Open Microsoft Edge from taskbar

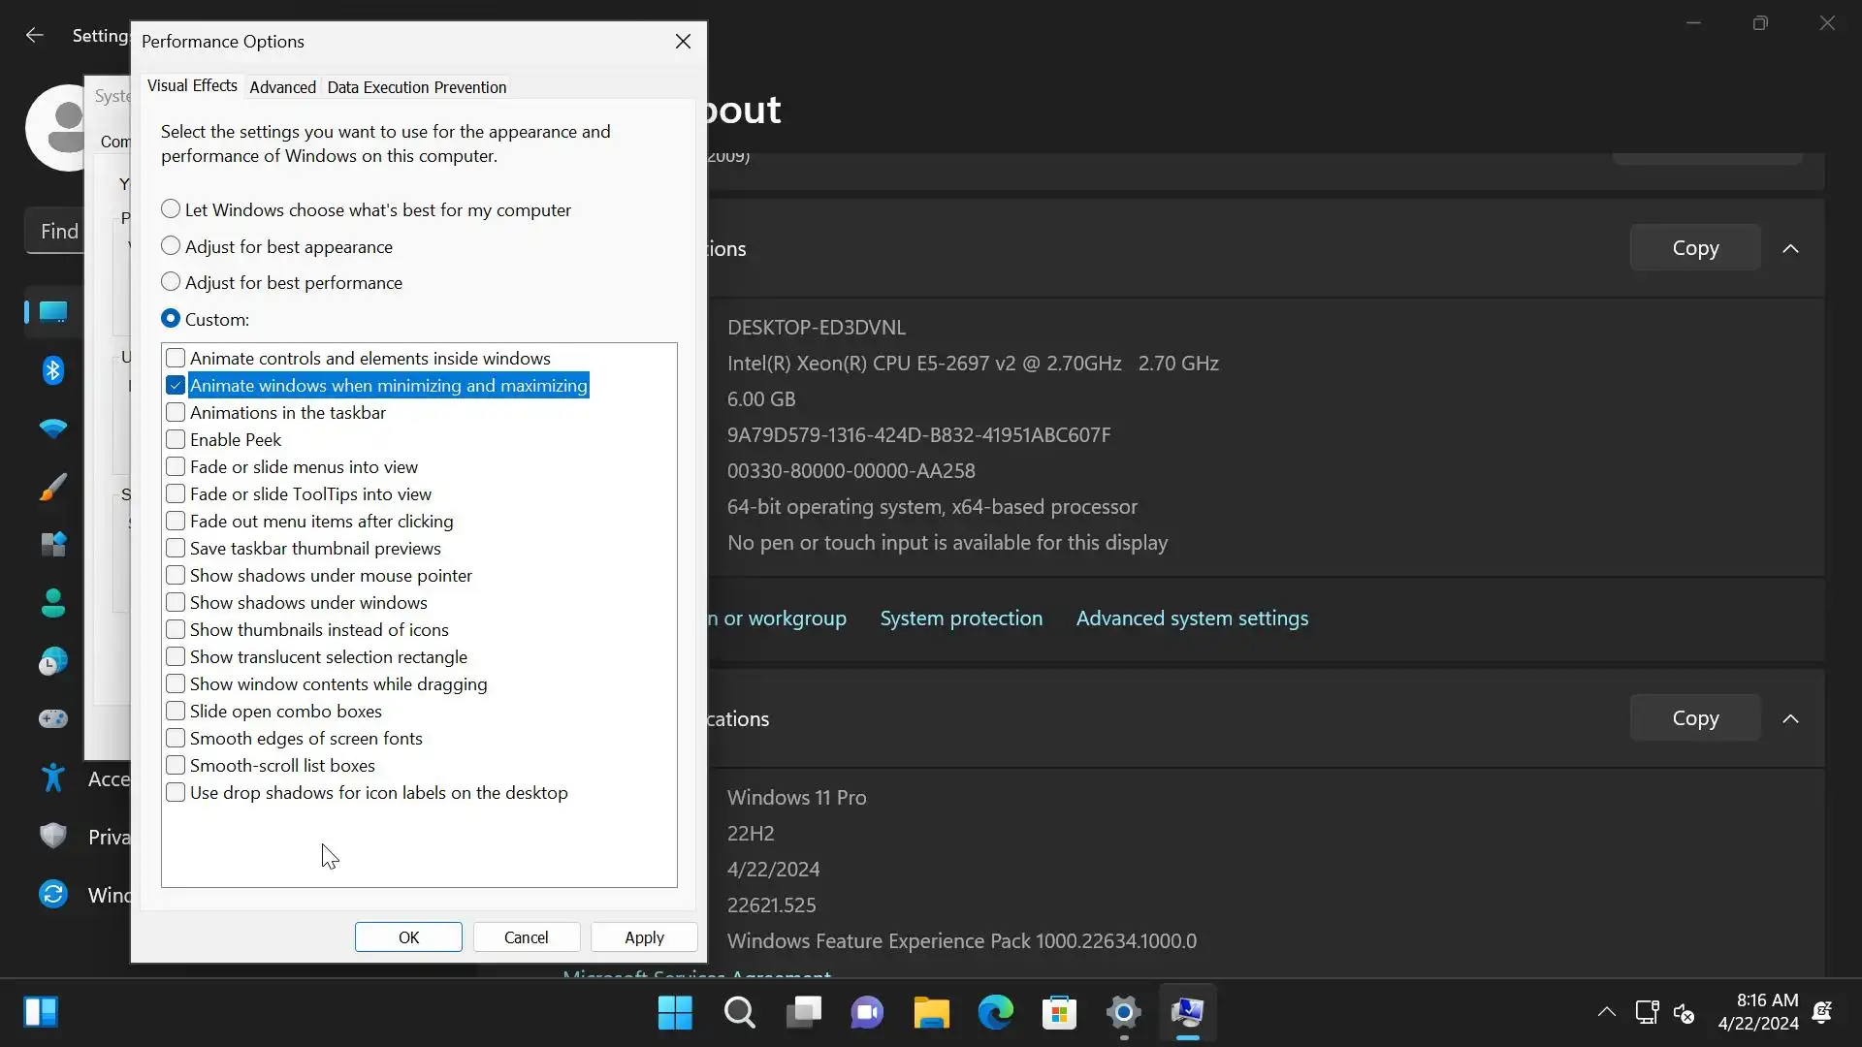pos(995,1013)
